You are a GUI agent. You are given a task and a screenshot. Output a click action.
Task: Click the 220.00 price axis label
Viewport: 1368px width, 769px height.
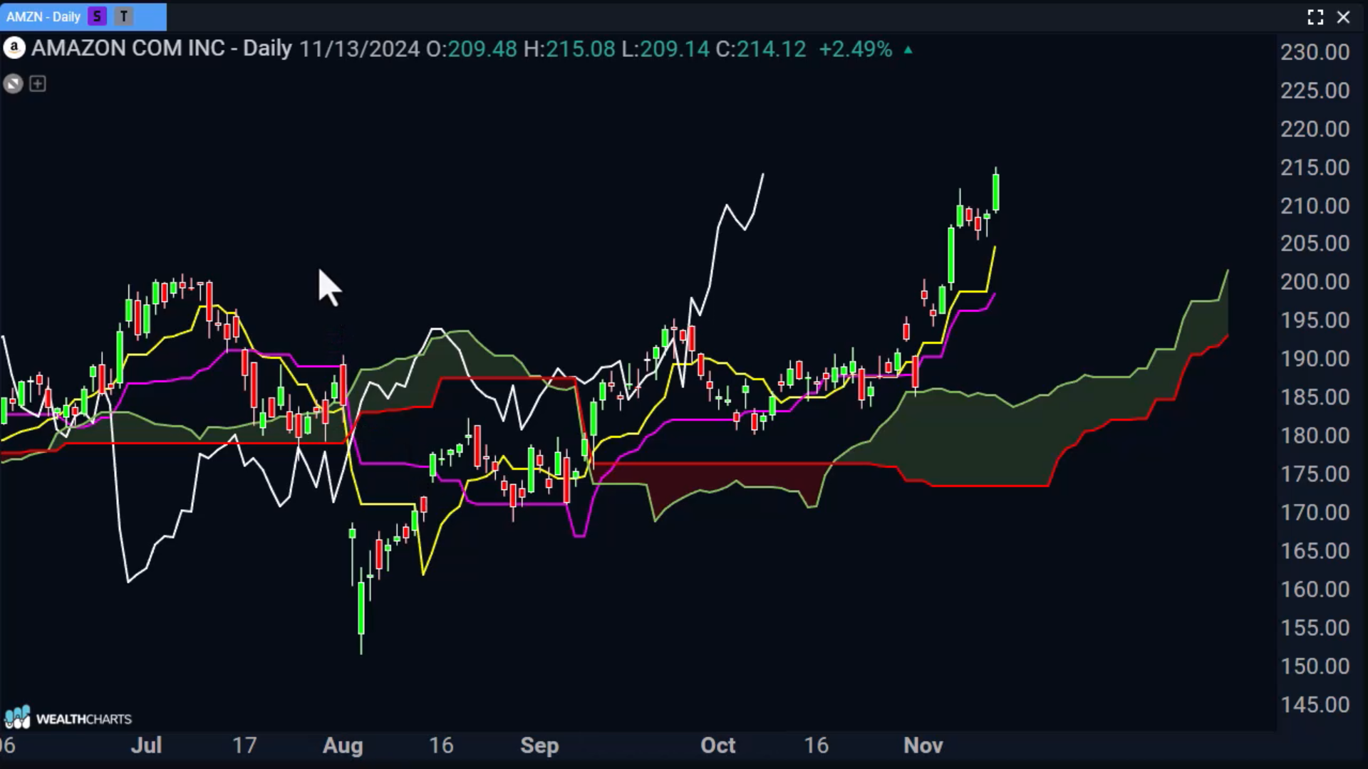[1315, 129]
